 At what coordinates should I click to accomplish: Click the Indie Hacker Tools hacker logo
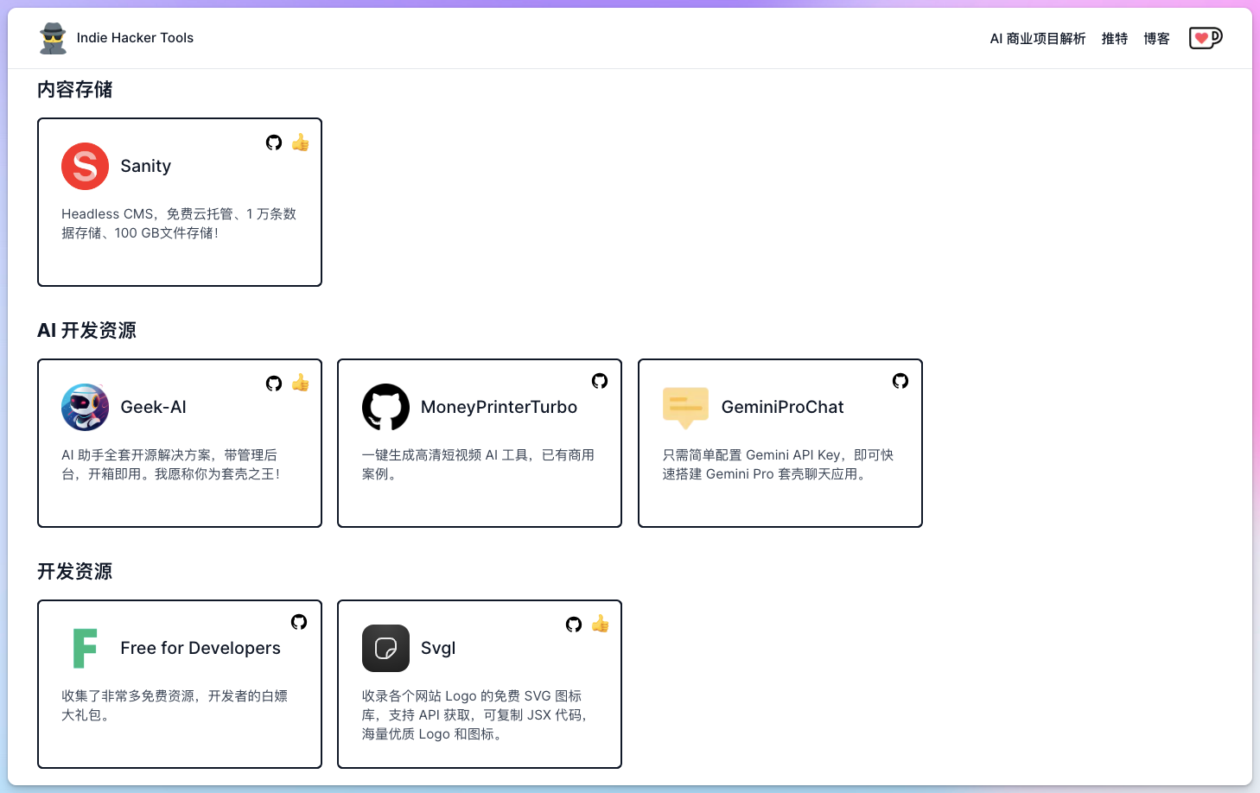[x=54, y=38]
